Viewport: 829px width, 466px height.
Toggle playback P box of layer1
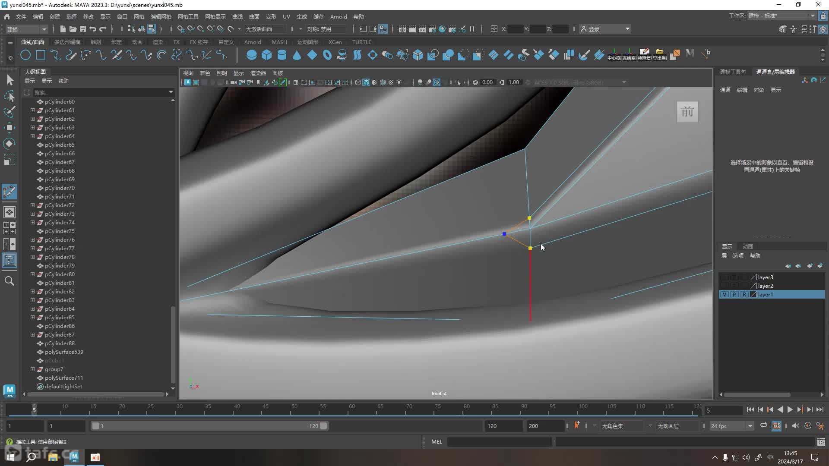pos(734,295)
